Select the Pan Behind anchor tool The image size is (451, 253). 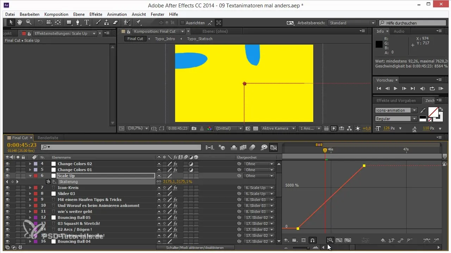(x=58, y=22)
